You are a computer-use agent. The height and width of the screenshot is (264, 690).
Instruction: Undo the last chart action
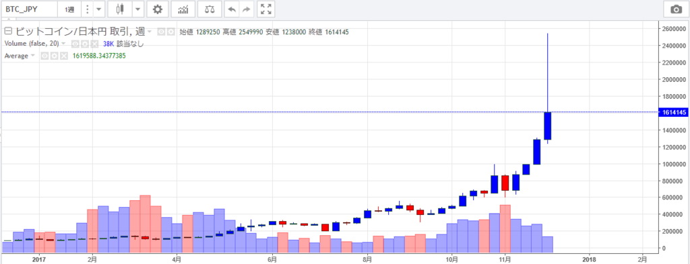click(x=232, y=9)
